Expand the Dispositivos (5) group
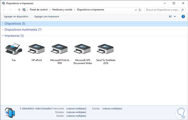Image resolution: width=188 pixels, height=120 pixels. [x=3, y=24]
